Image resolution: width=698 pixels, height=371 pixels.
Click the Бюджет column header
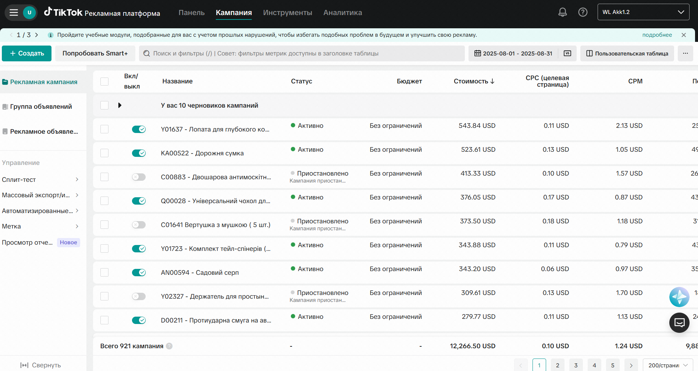pyautogui.click(x=409, y=81)
